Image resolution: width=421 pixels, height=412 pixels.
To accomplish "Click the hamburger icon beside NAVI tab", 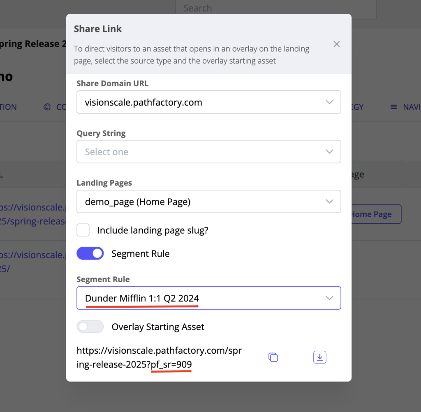I will coord(393,107).
